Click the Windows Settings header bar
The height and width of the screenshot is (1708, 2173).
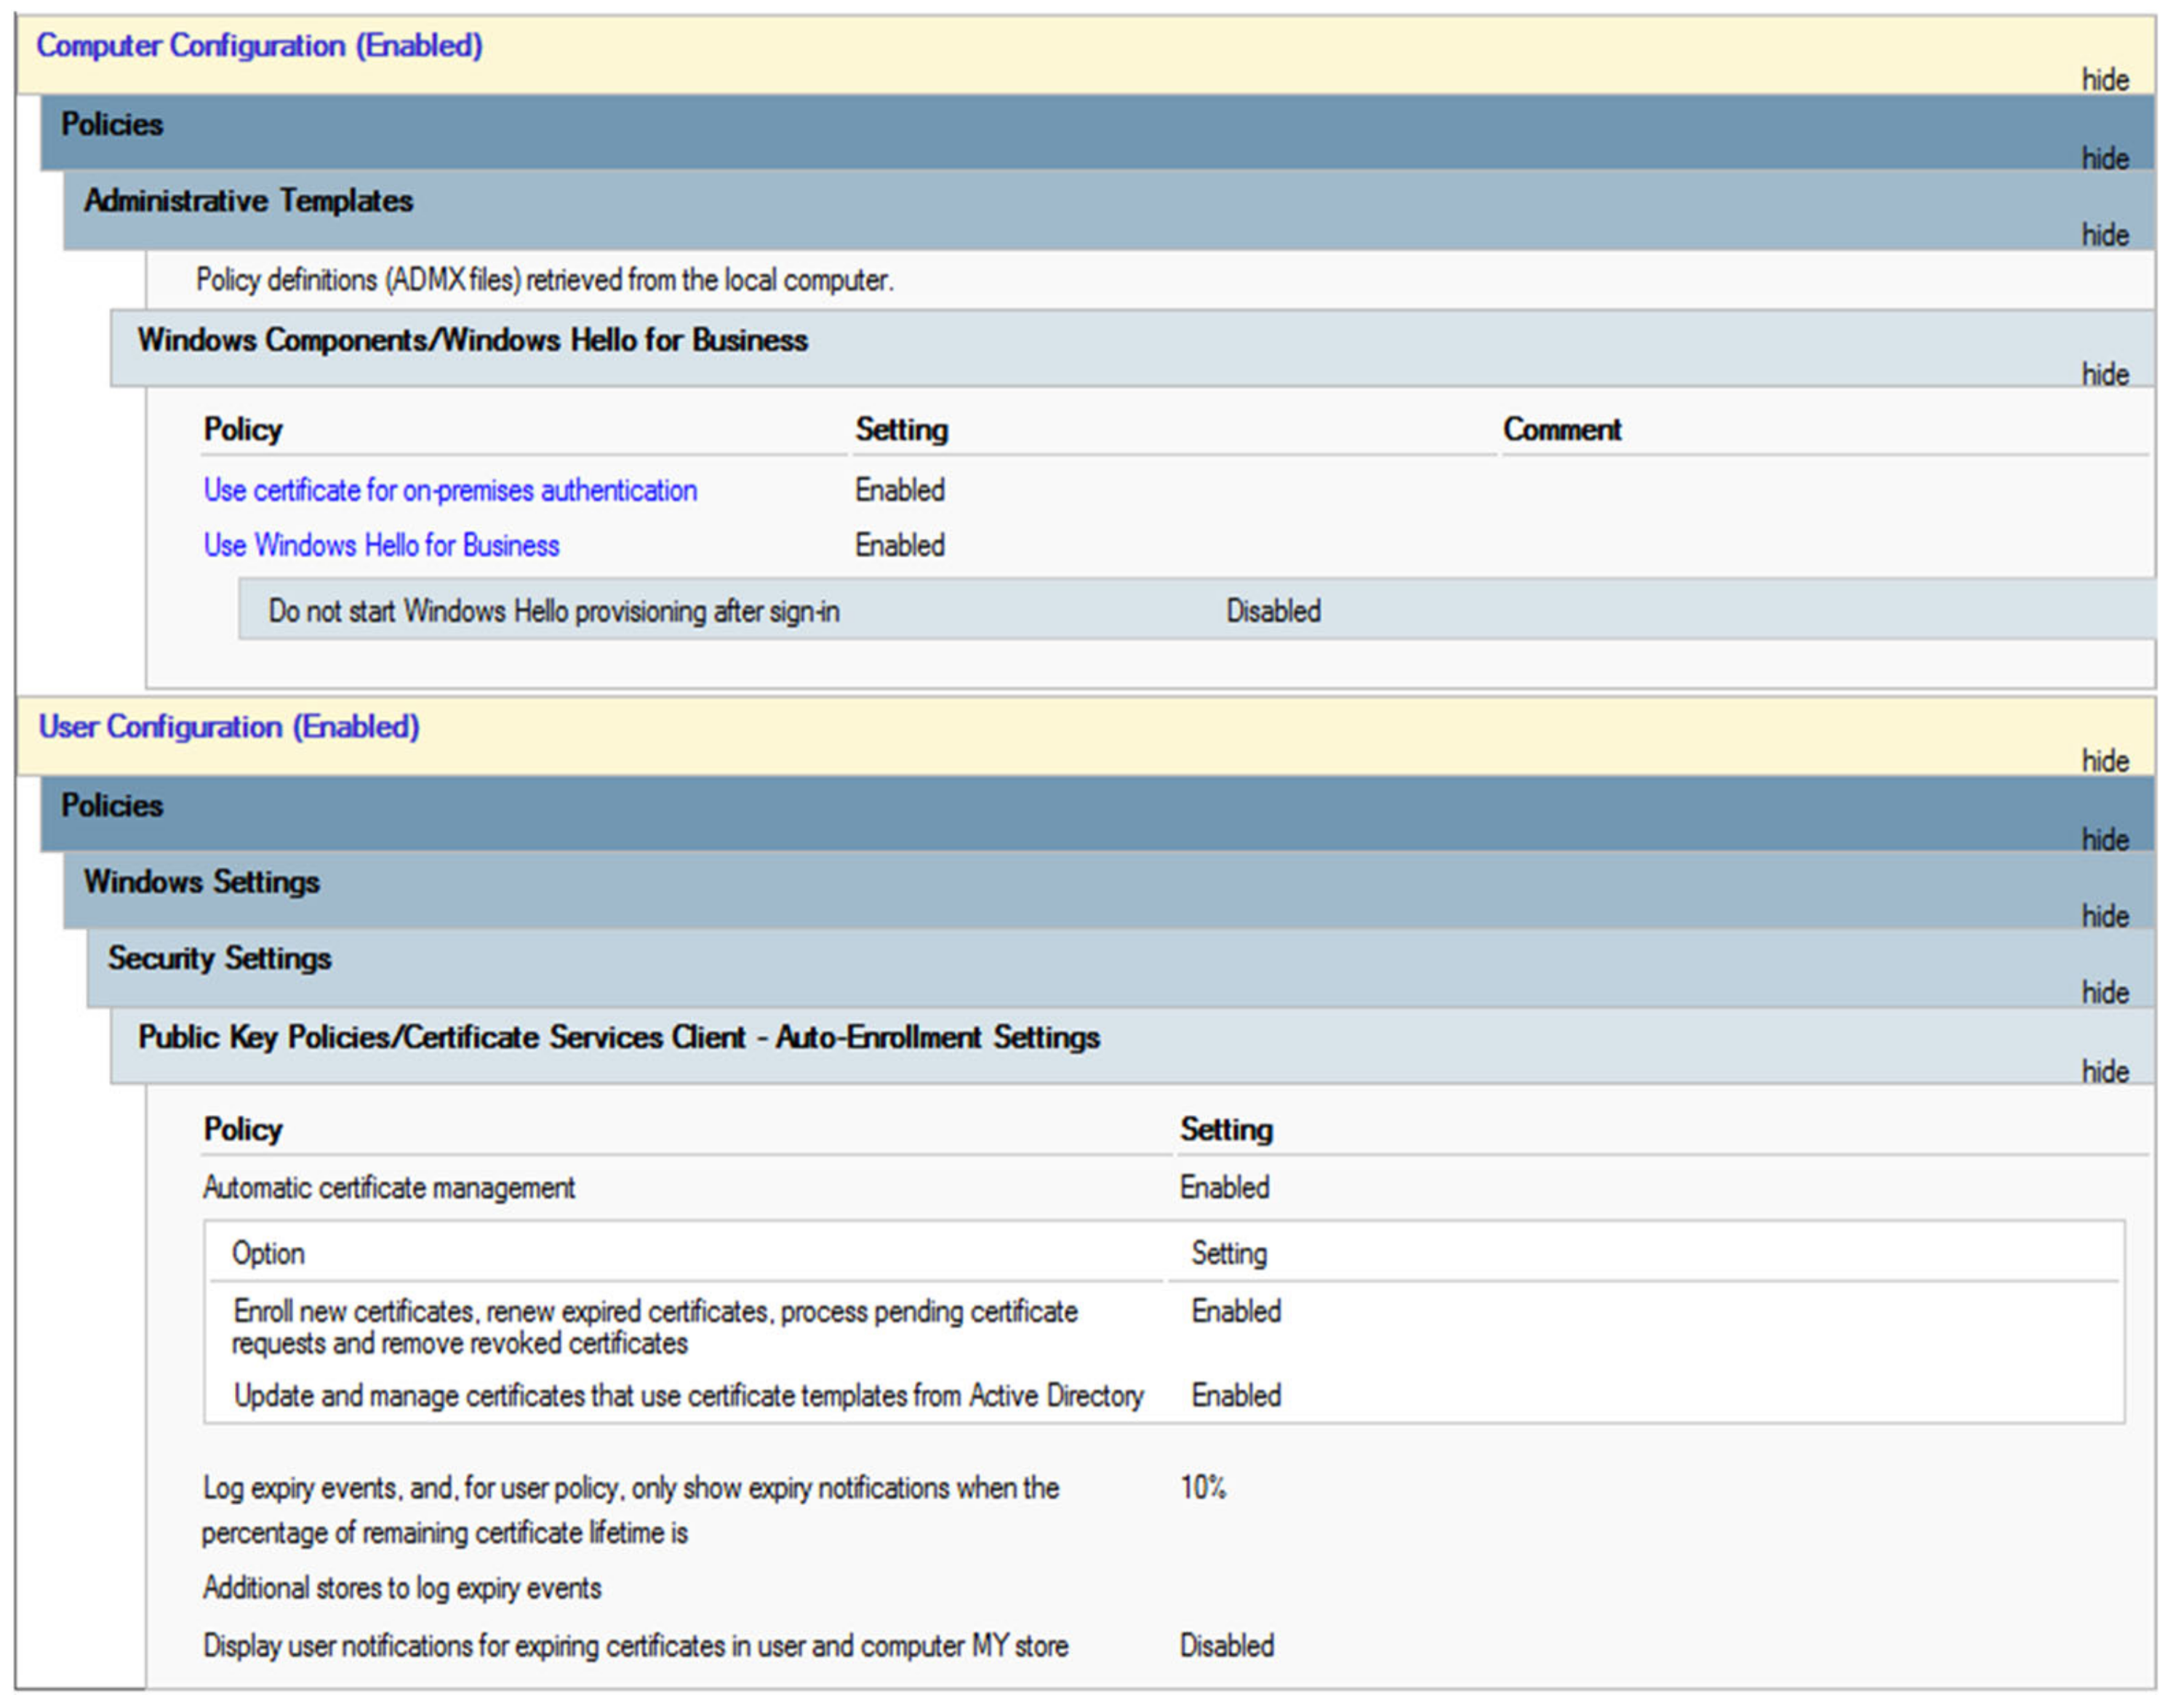(201, 882)
